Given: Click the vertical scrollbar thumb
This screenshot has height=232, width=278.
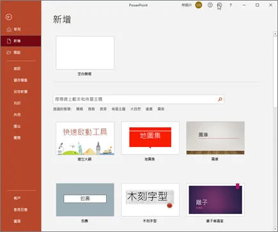Looking at the screenshot, I should 275,72.
